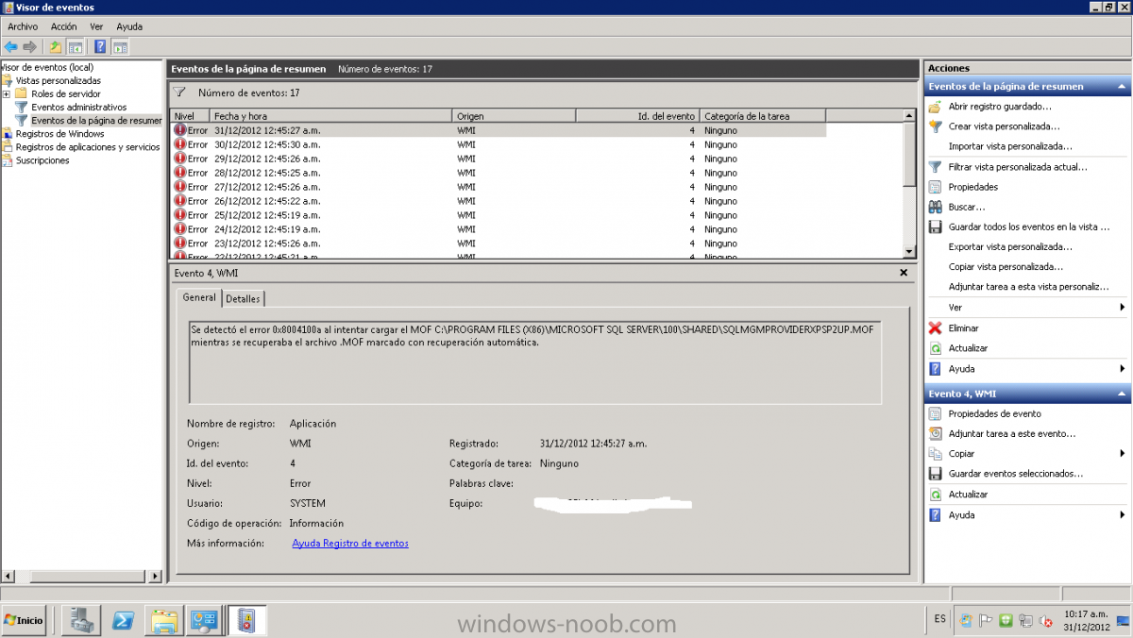Click the Adjuntar tarea a este evento icon

[x=935, y=434]
